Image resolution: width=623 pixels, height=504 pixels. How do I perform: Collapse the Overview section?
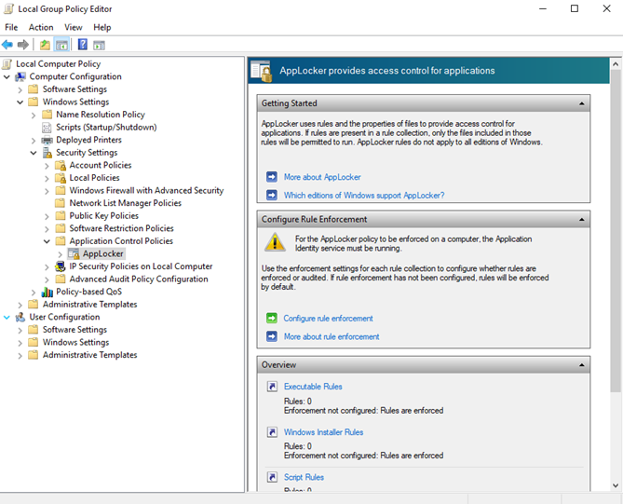(x=582, y=365)
